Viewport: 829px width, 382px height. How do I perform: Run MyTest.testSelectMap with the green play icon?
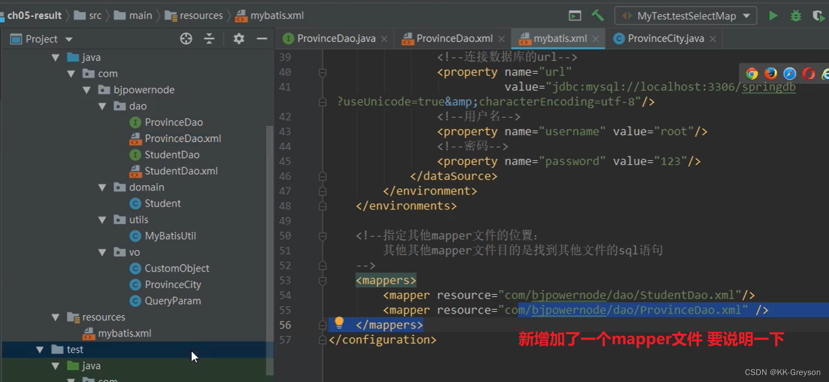coord(773,16)
